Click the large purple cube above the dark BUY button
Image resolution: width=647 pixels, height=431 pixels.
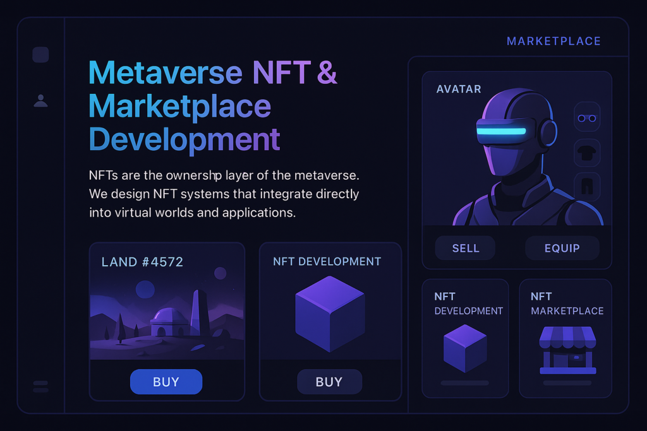(330, 314)
